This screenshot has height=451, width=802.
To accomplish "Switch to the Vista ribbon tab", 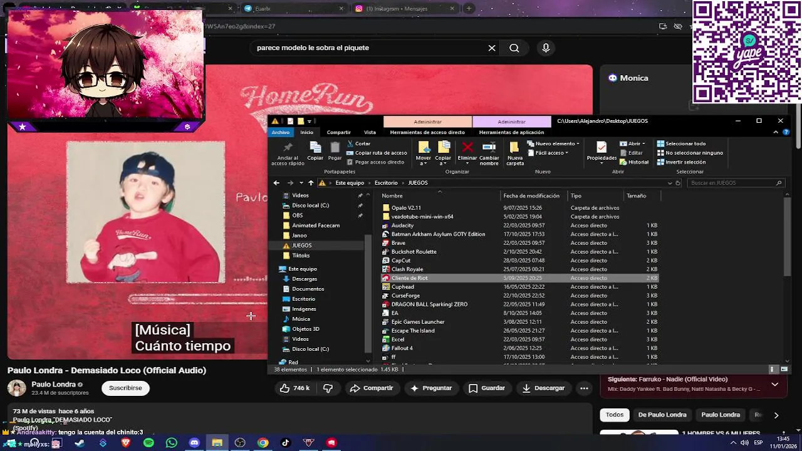I will click(370, 132).
